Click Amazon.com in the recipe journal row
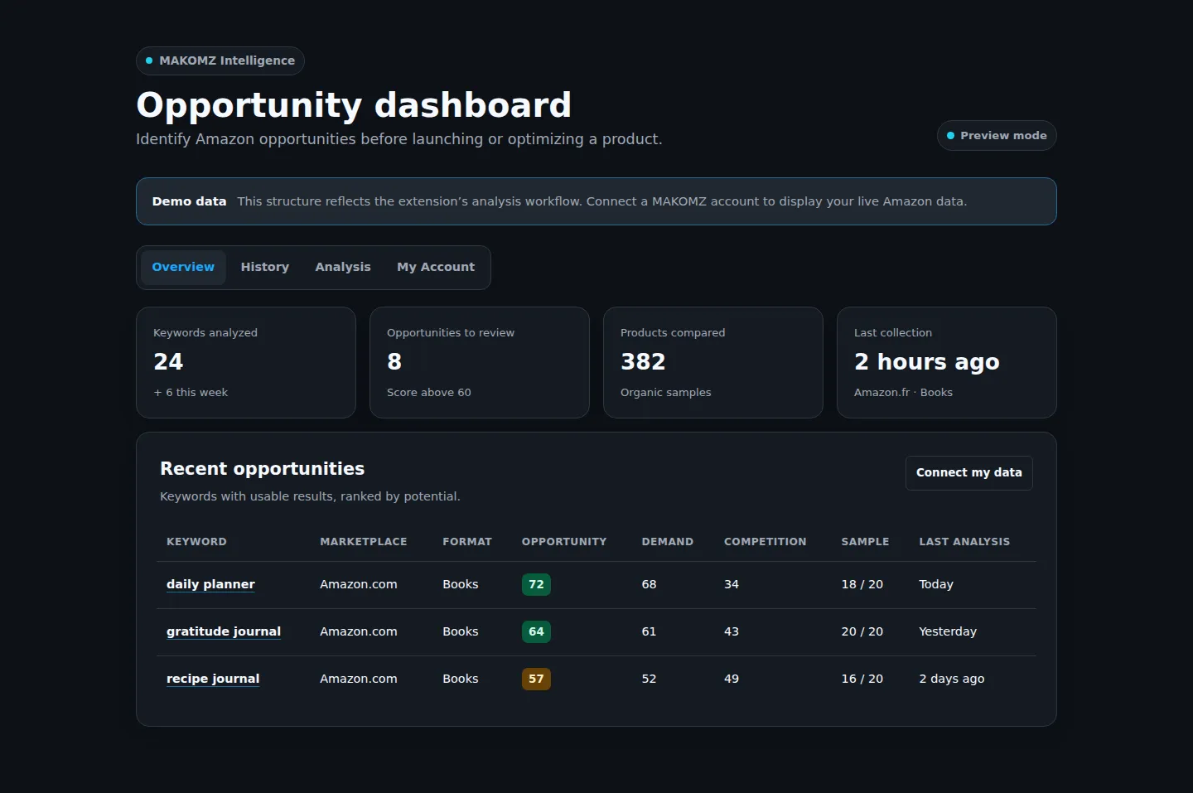Screen dimensions: 1193x793 359,679
